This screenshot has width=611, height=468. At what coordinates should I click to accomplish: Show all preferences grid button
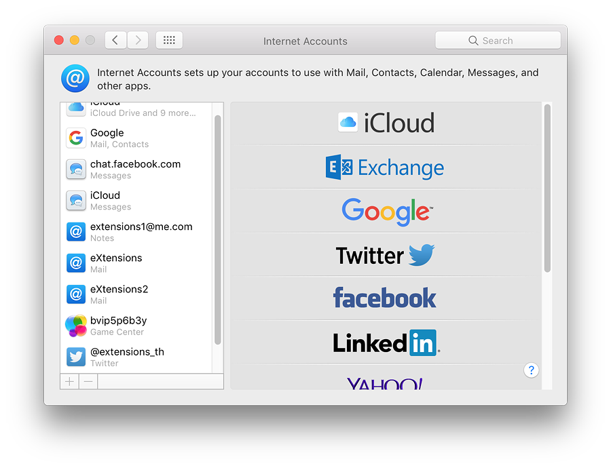(169, 40)
